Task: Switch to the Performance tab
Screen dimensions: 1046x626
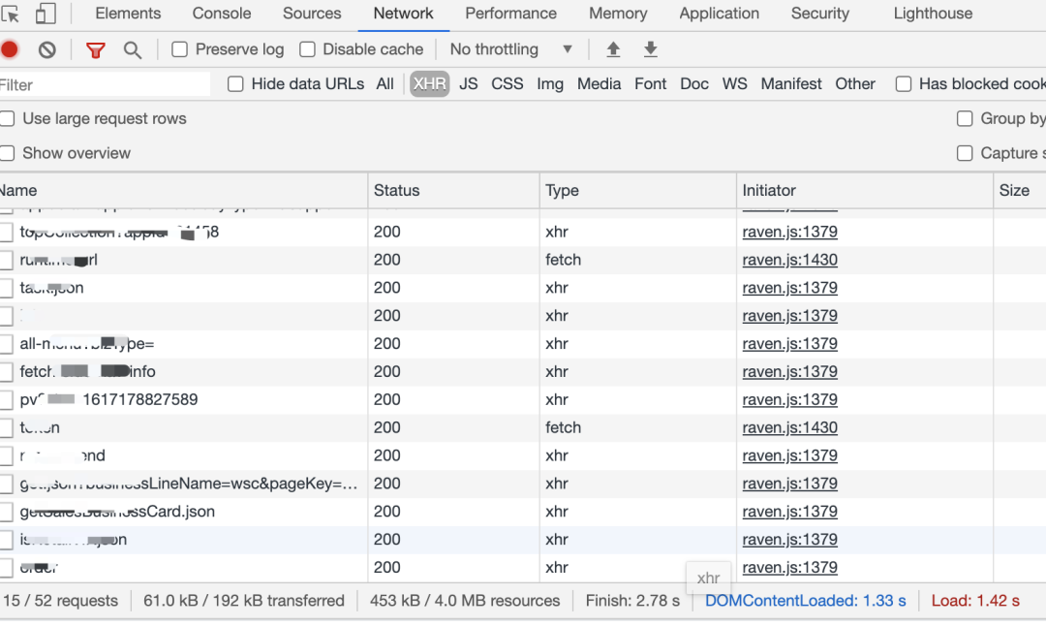Action: coord(511,14)
